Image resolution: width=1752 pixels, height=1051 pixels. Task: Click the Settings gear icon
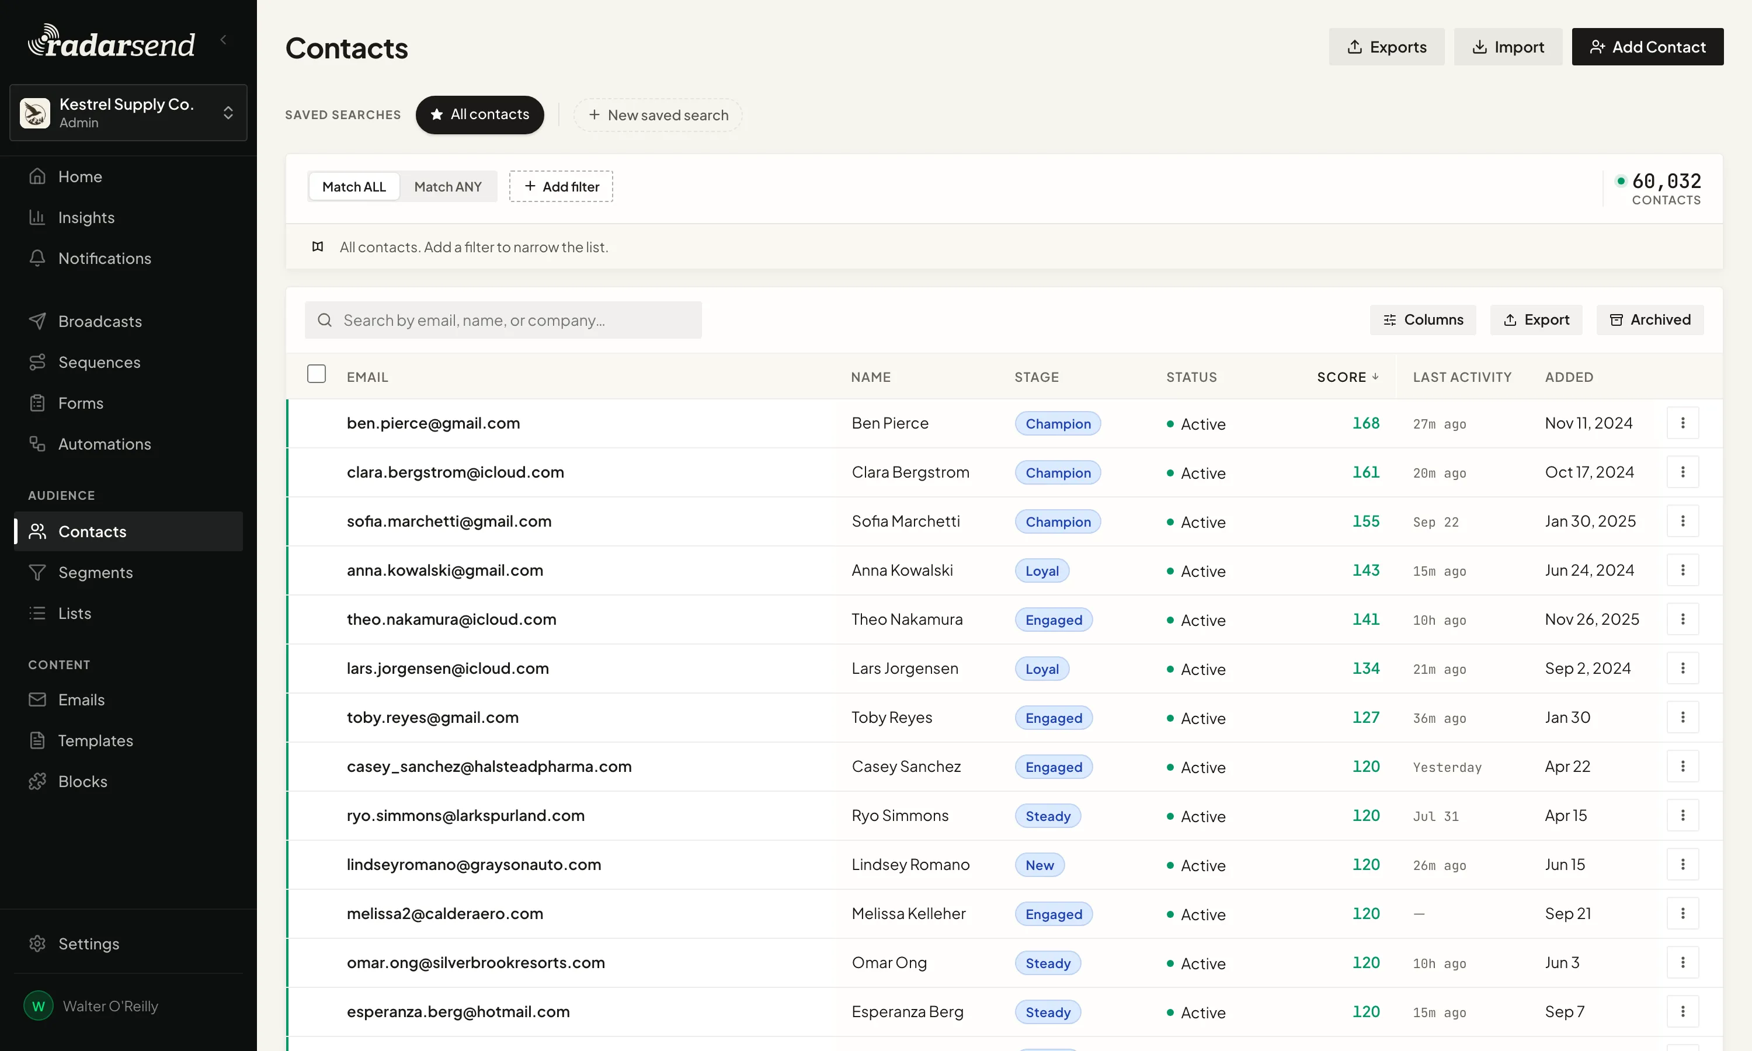click(37, 944)
